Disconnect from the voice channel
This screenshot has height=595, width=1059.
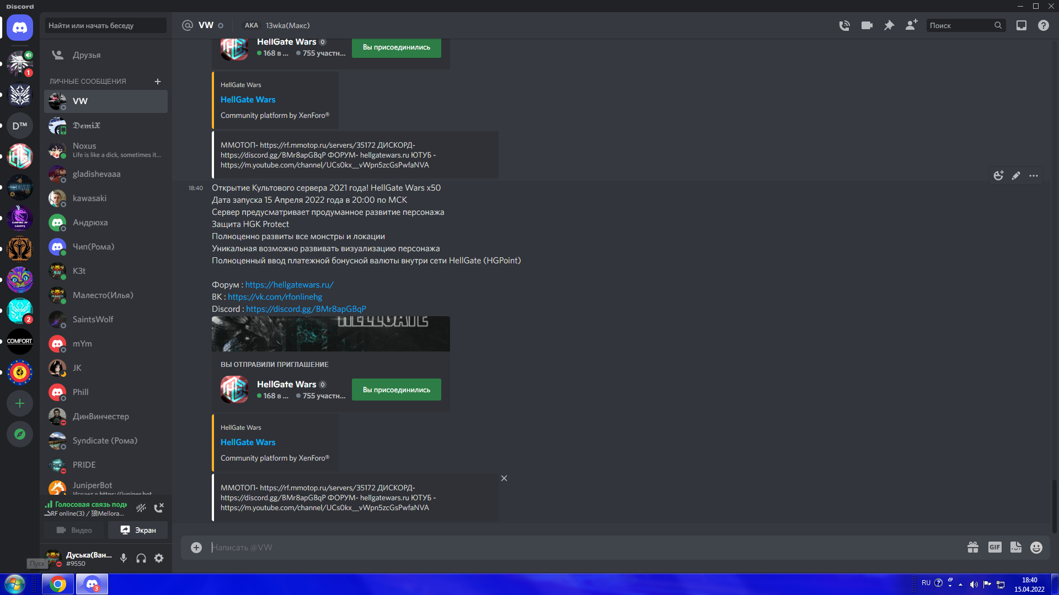point(159,508)
